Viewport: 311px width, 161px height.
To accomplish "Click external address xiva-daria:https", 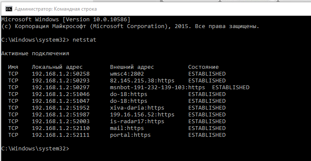I will 137,107.
